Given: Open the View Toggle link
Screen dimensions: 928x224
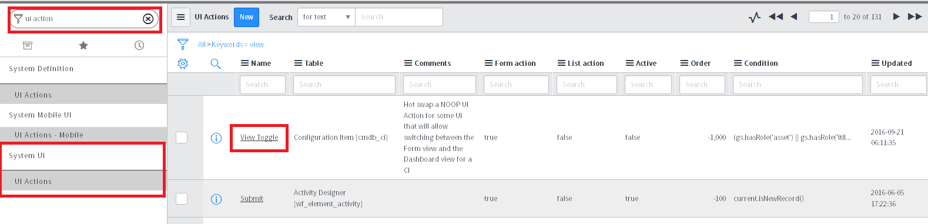Looking at the screenshot, I should [x=259, y=138].
